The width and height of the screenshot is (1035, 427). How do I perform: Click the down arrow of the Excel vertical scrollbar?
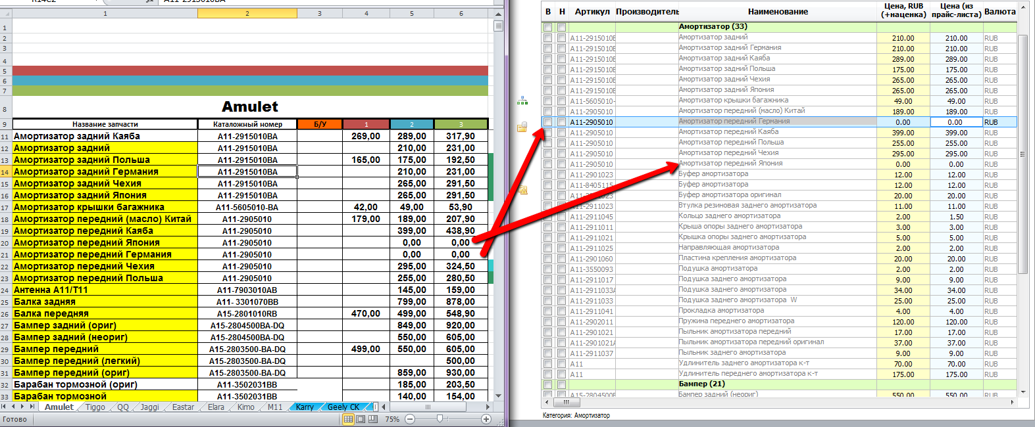(498, 396)
